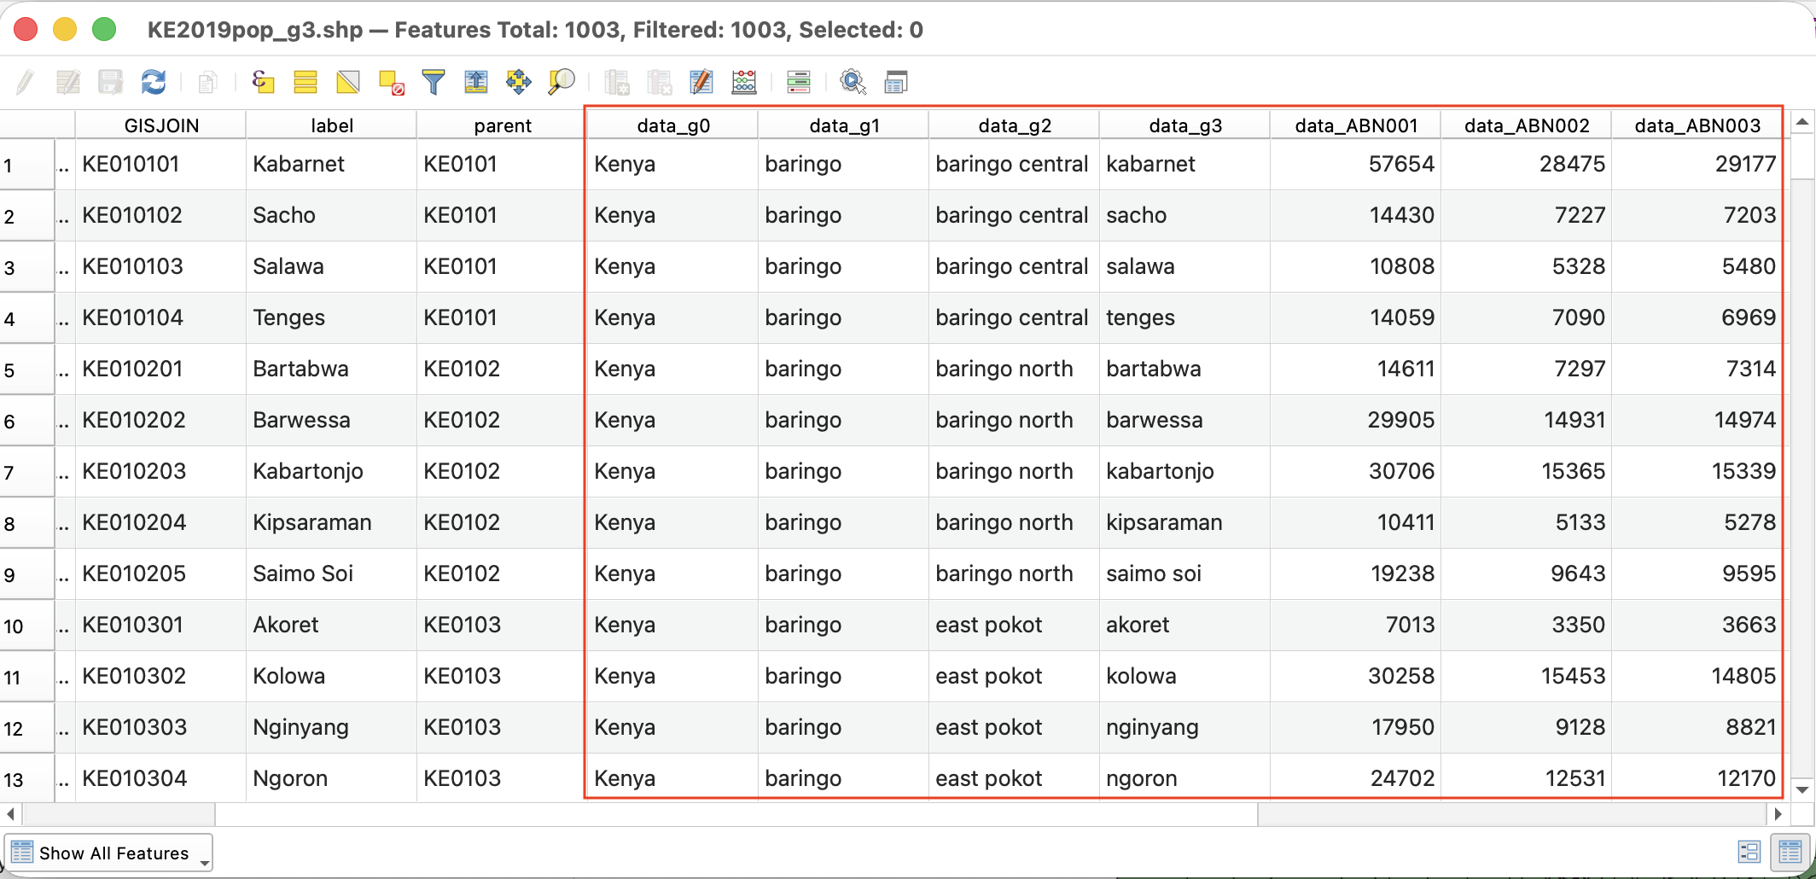The width and height of the screenshot is (1816, 879).
Task: Toggle multi edit mode icon
Action: point(67,82)
